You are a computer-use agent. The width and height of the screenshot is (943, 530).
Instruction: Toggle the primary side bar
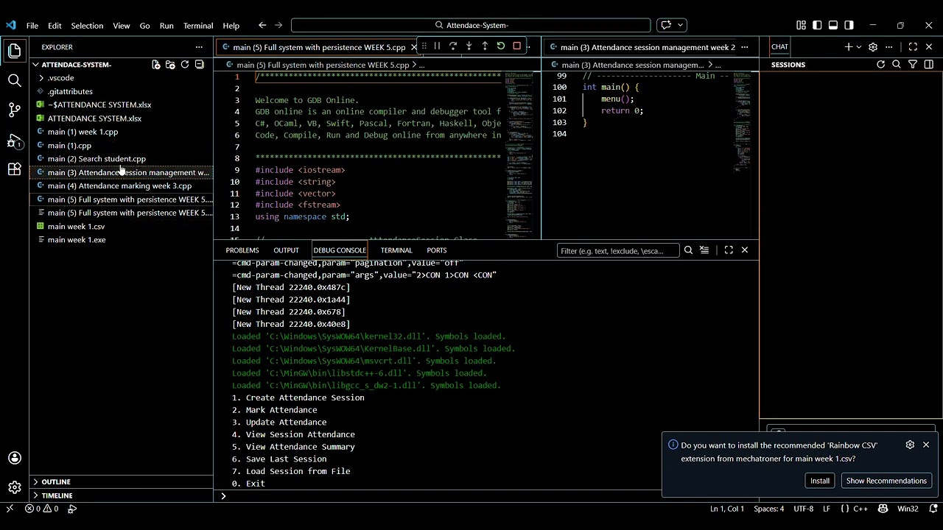point(817,25)
